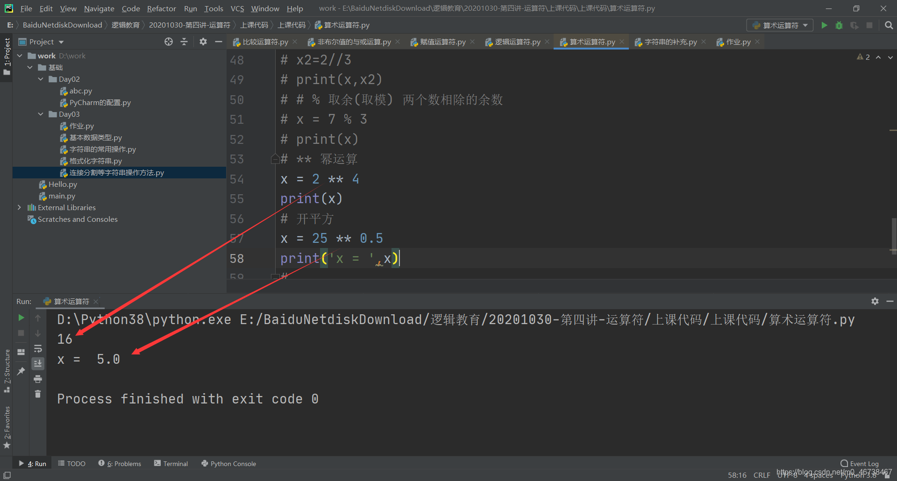Viewport: 897px width, 481px height.
Task: Run with coverage icon in toolbar
Action: click(854, 25)
